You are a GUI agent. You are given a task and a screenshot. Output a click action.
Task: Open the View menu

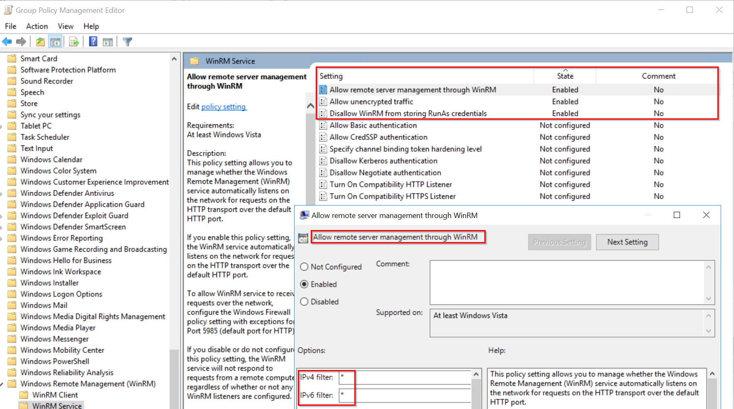(66, 26)
